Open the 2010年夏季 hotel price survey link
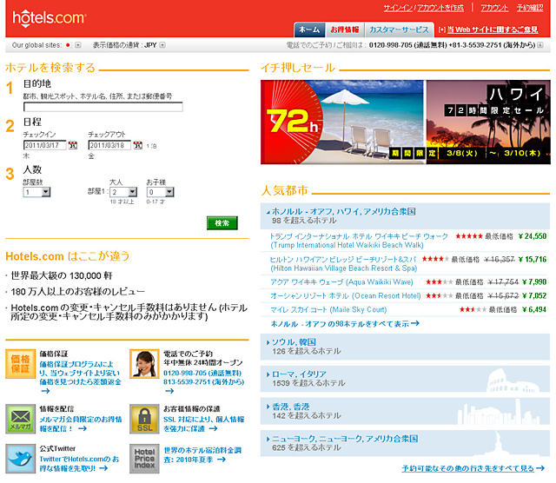 tap(202, 454)
